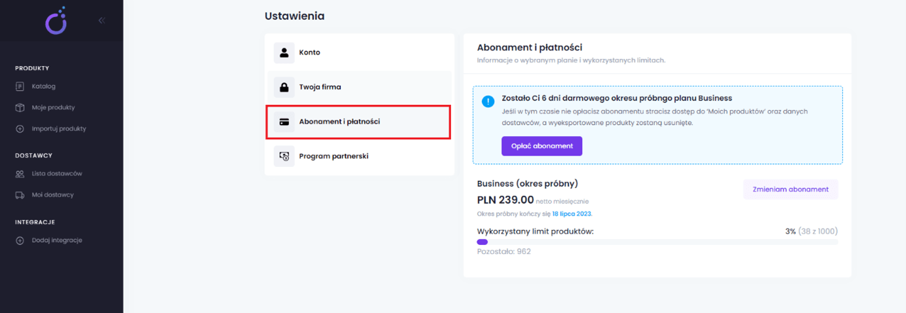Click the Program partnerski icon
This screenshot has height=313, width=906.
pyautogui.click(x=284, y=156)
